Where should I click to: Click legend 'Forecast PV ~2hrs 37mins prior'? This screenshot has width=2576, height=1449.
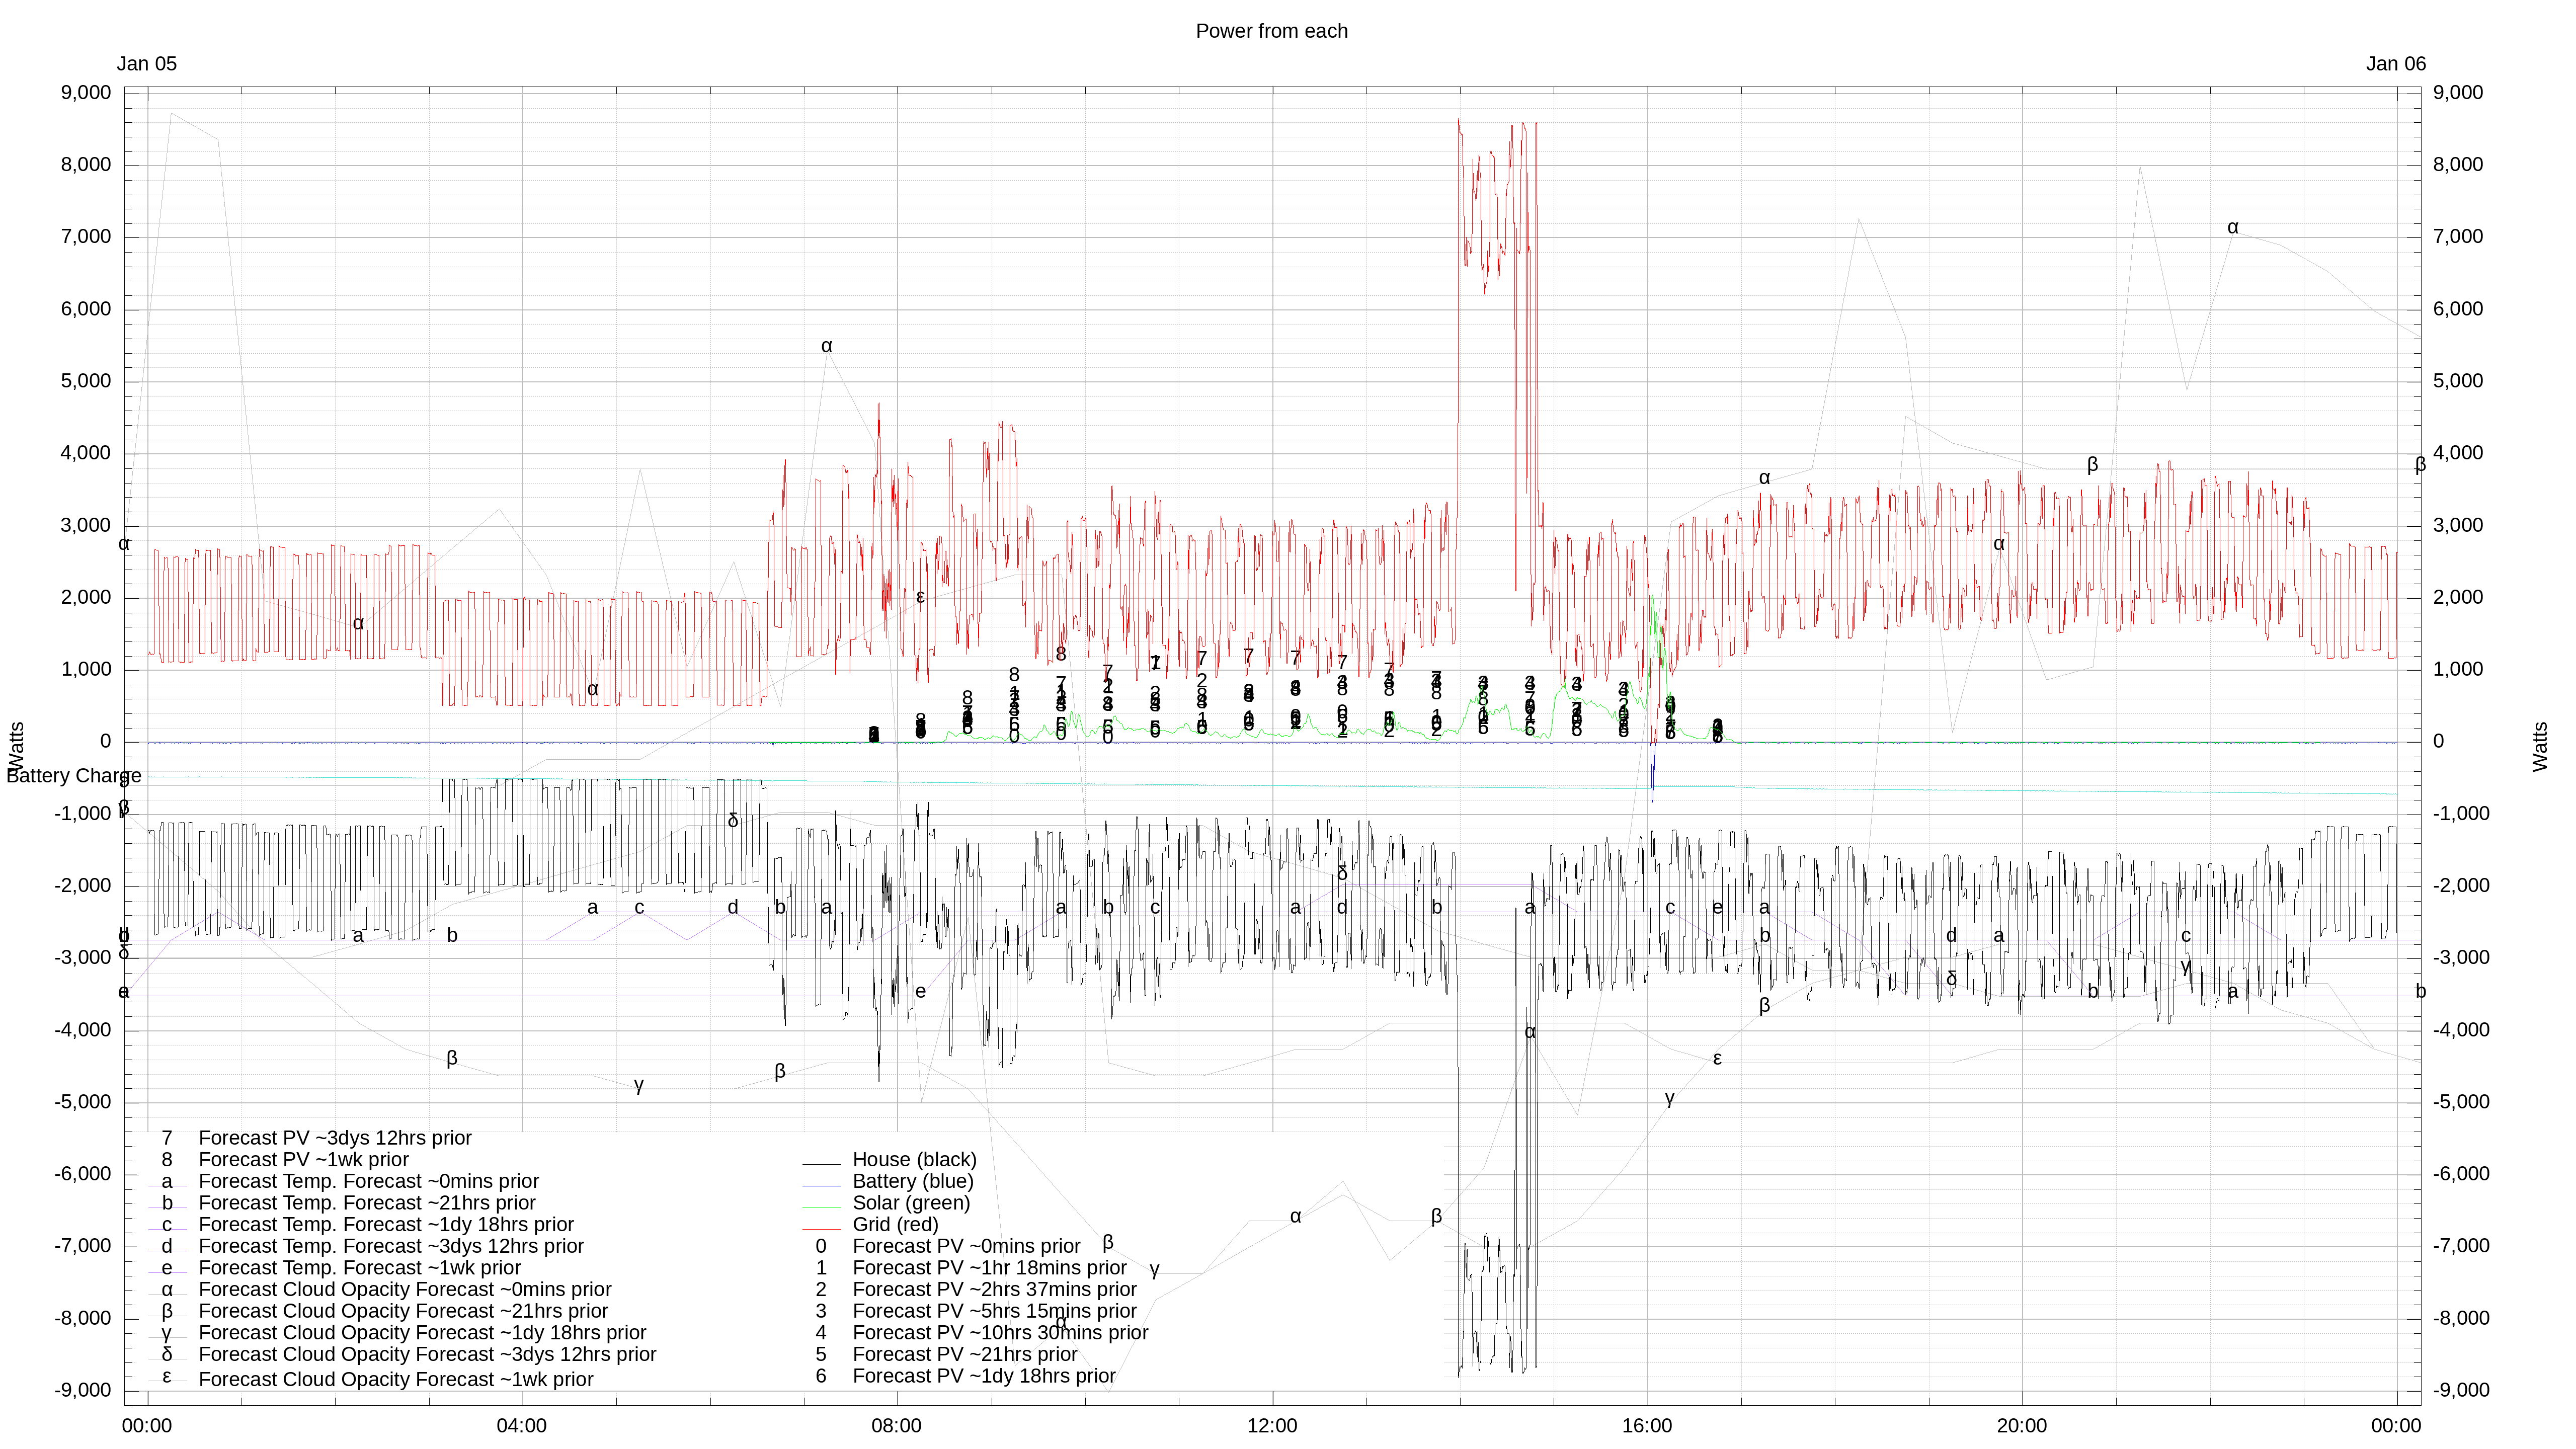[x=994, y=1289]
